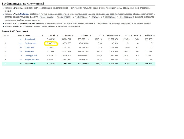Open the Нидерландский language link
Image resolution: width=184 pixels, height=139 pixels.
(x=32, y=60)
